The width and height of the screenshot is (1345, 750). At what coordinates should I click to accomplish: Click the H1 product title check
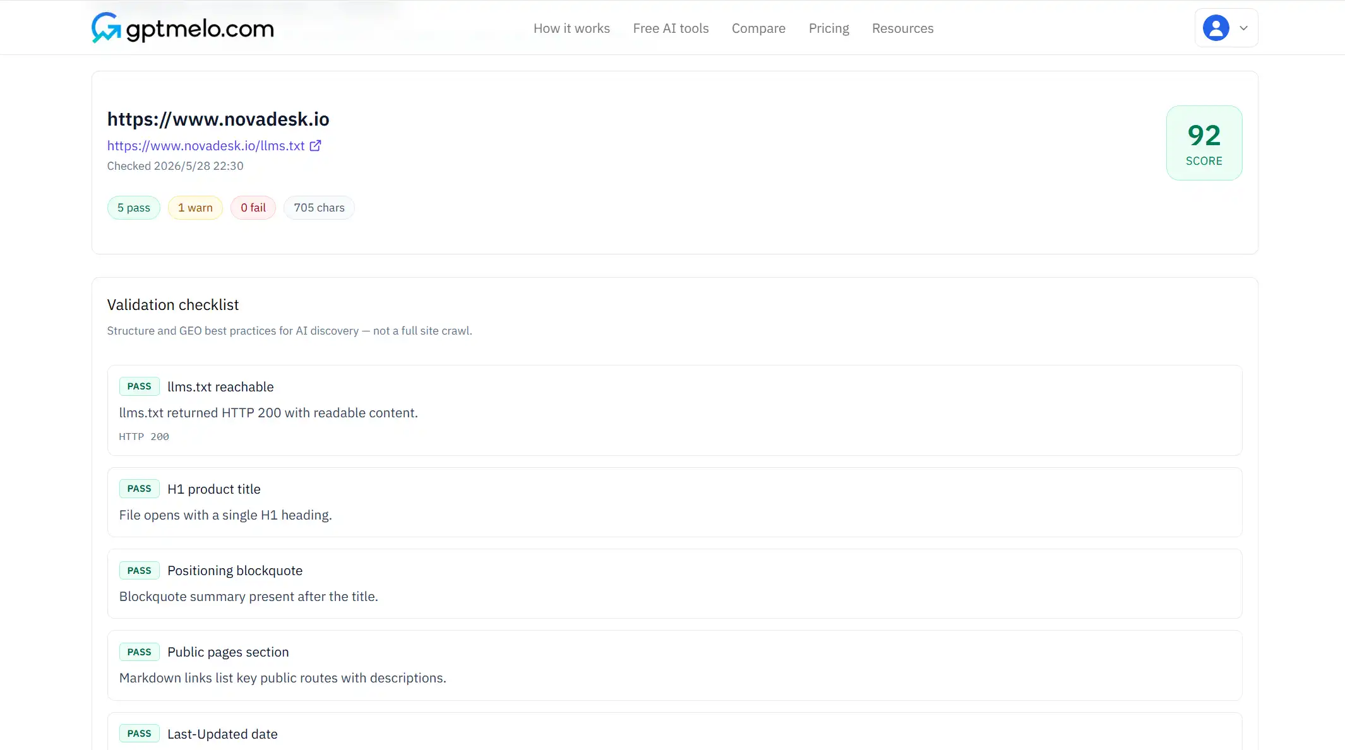214,489
